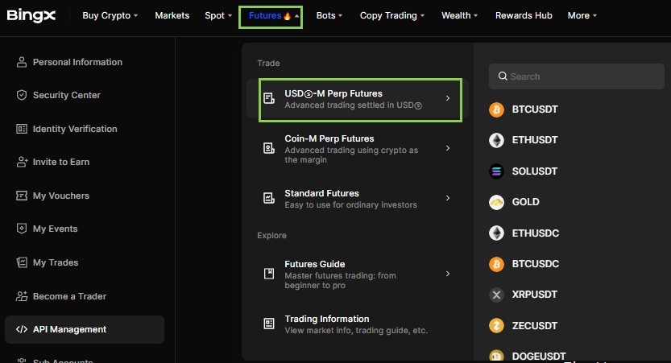Select the Bitcoin icon beside BTCUSDT

(x=496, y=109)
